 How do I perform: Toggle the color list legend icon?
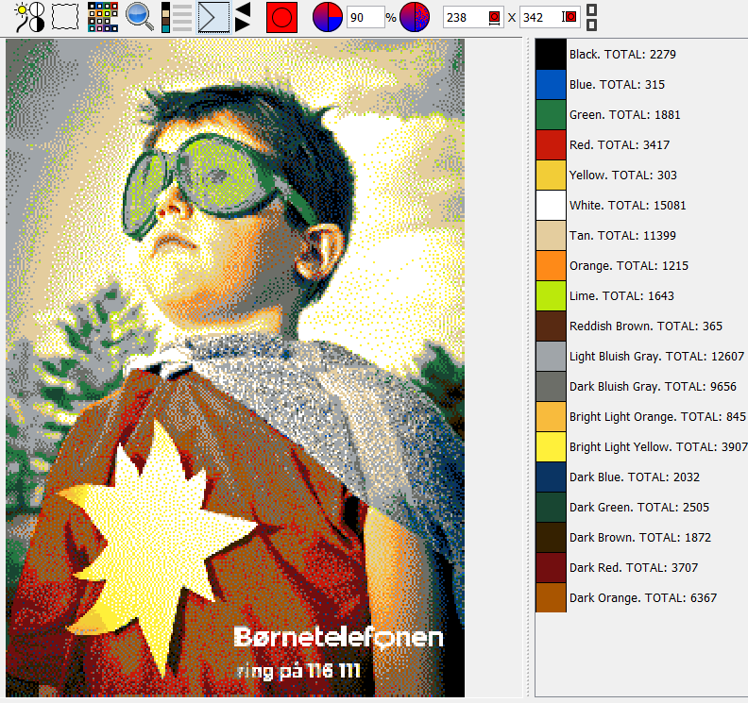pyautogui.click(x=177, y=17)
